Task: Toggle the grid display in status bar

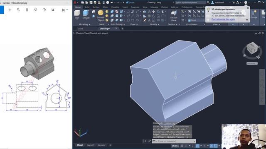Action: click(x=182, y=146)
